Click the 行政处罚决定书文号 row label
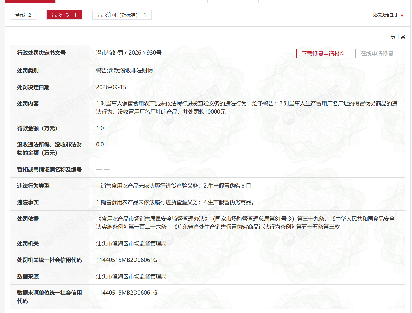Viewport: 412px width, 313px height. (x=41, y=53)
